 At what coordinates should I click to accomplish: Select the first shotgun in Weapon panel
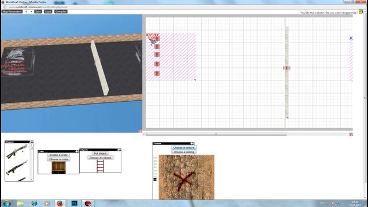pyautogui.click(x=17, y=151)
